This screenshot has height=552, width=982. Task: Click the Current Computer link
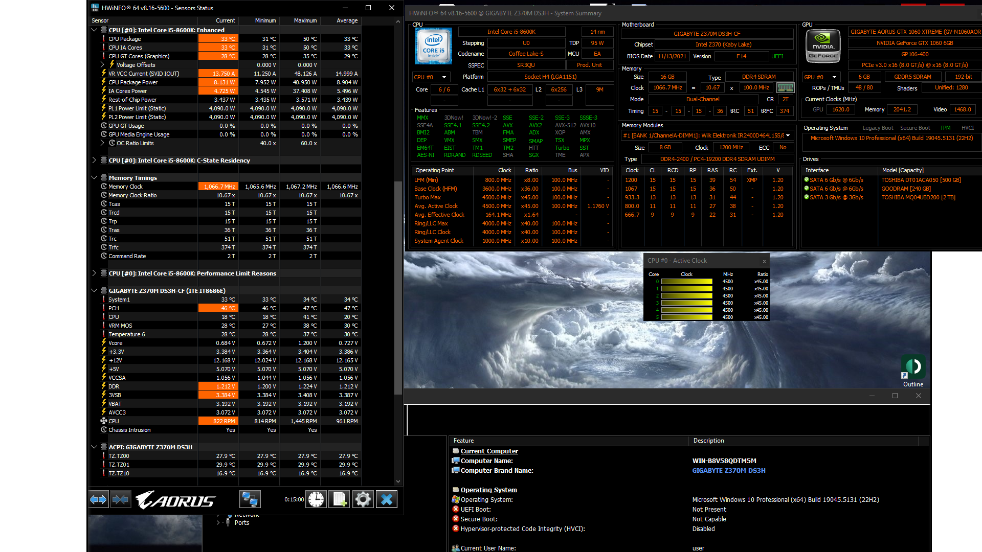point(489,451)
